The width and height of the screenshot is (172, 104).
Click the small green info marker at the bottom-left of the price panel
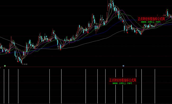[5, 66]
